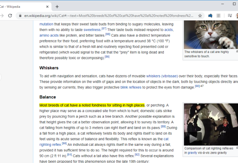Screen dimensions: 238x163
Task: Close the Cat - Wikipedia tab
Action: point(48,7)
